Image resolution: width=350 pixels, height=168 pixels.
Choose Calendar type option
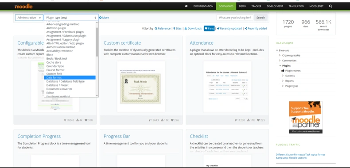click(x=70, y=66)
